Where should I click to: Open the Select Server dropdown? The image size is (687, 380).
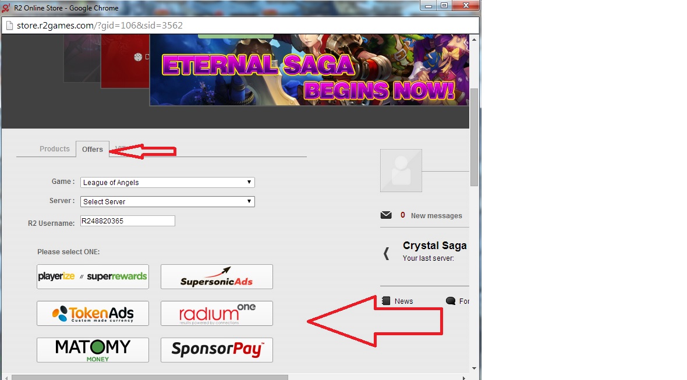coord(167,201)
